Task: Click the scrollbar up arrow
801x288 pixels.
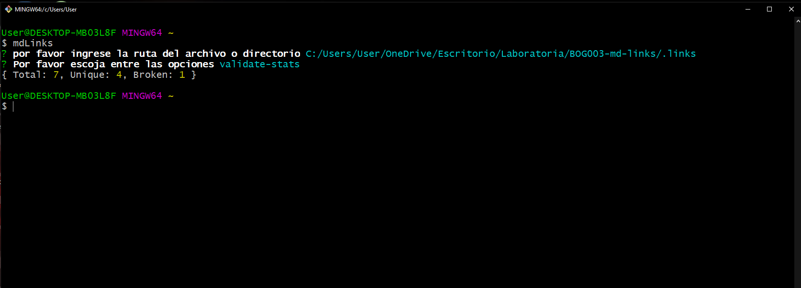Action: [x=798, y=21]
